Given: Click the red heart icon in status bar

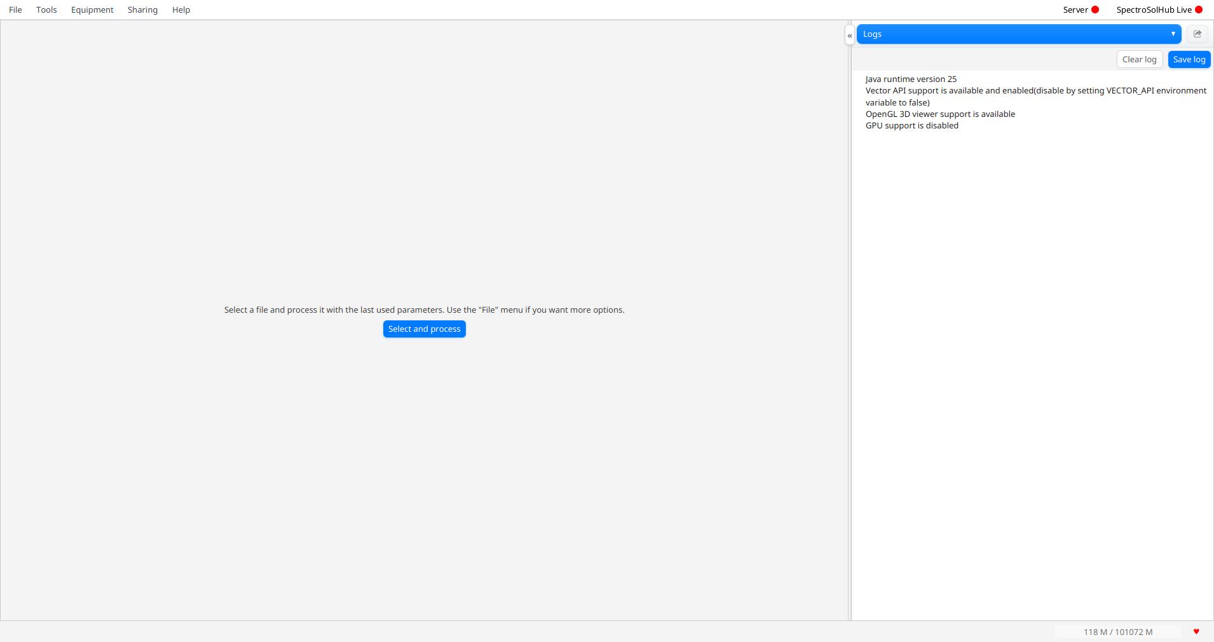Looking at the screenshot, I should (1196, 631).
